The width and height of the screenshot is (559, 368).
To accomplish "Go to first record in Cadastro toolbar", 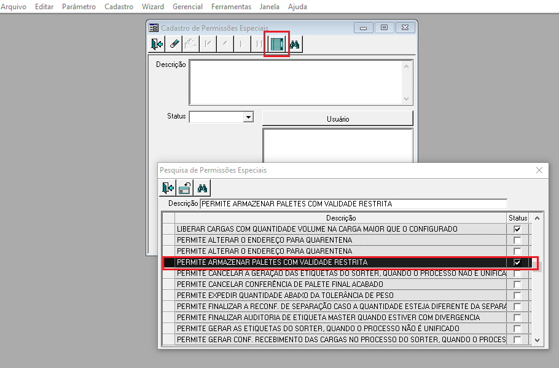I will pos(208,44).
